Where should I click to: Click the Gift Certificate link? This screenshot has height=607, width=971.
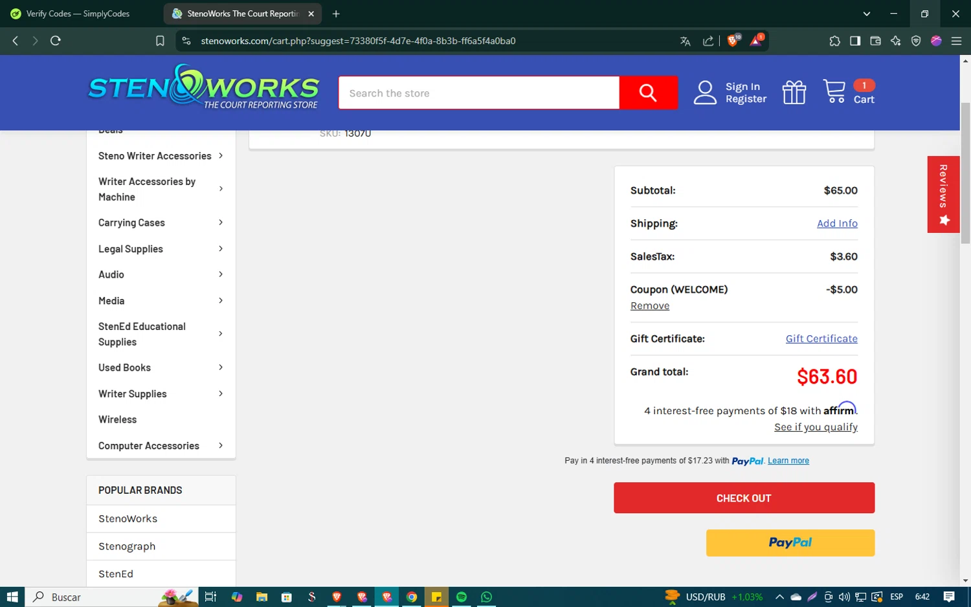coord(821,338)
